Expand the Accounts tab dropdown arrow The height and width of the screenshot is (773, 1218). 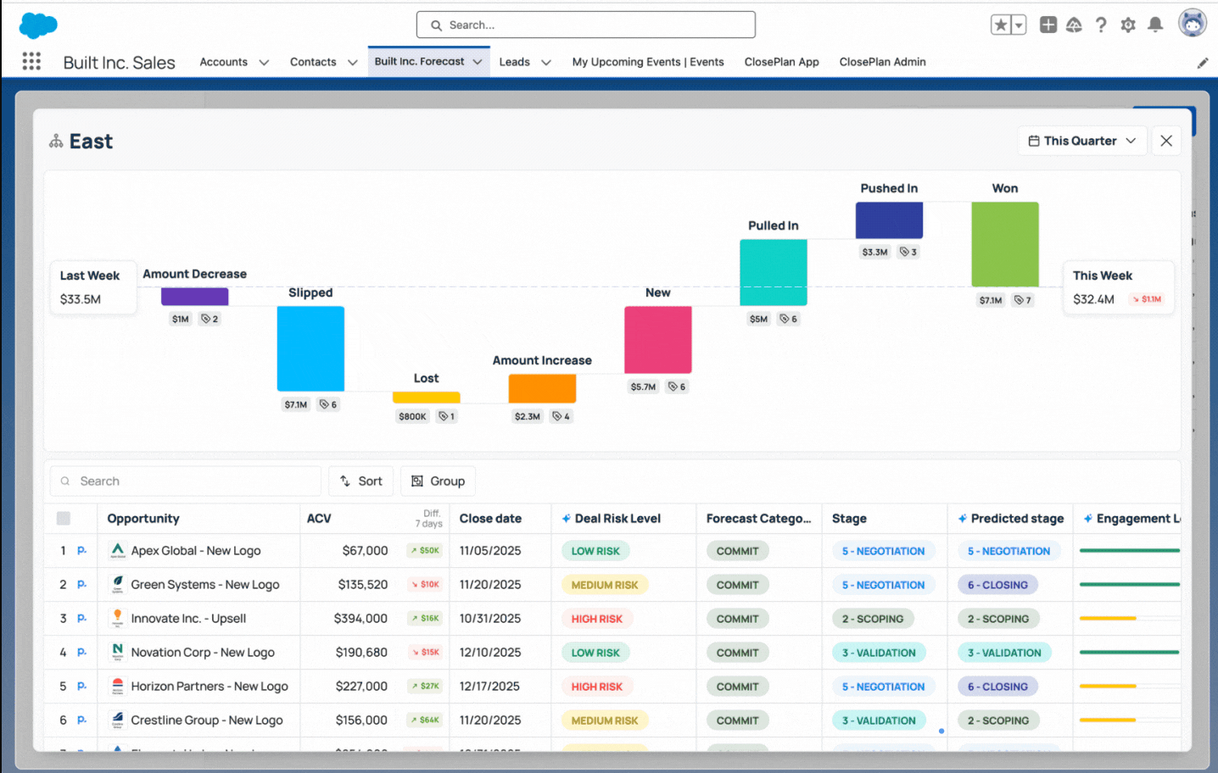264,62
